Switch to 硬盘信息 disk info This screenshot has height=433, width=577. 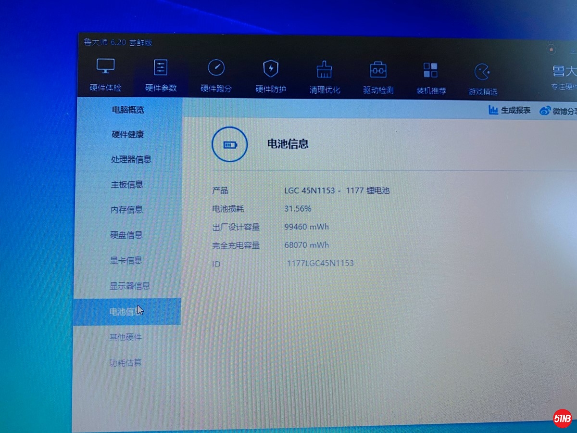126,235
